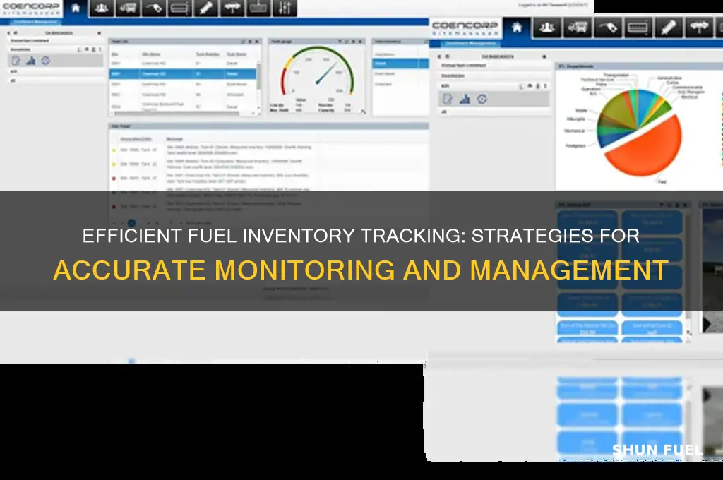The image size is (723, 480).
Task: Sort by the Tank Number column header
Action: 208,54
